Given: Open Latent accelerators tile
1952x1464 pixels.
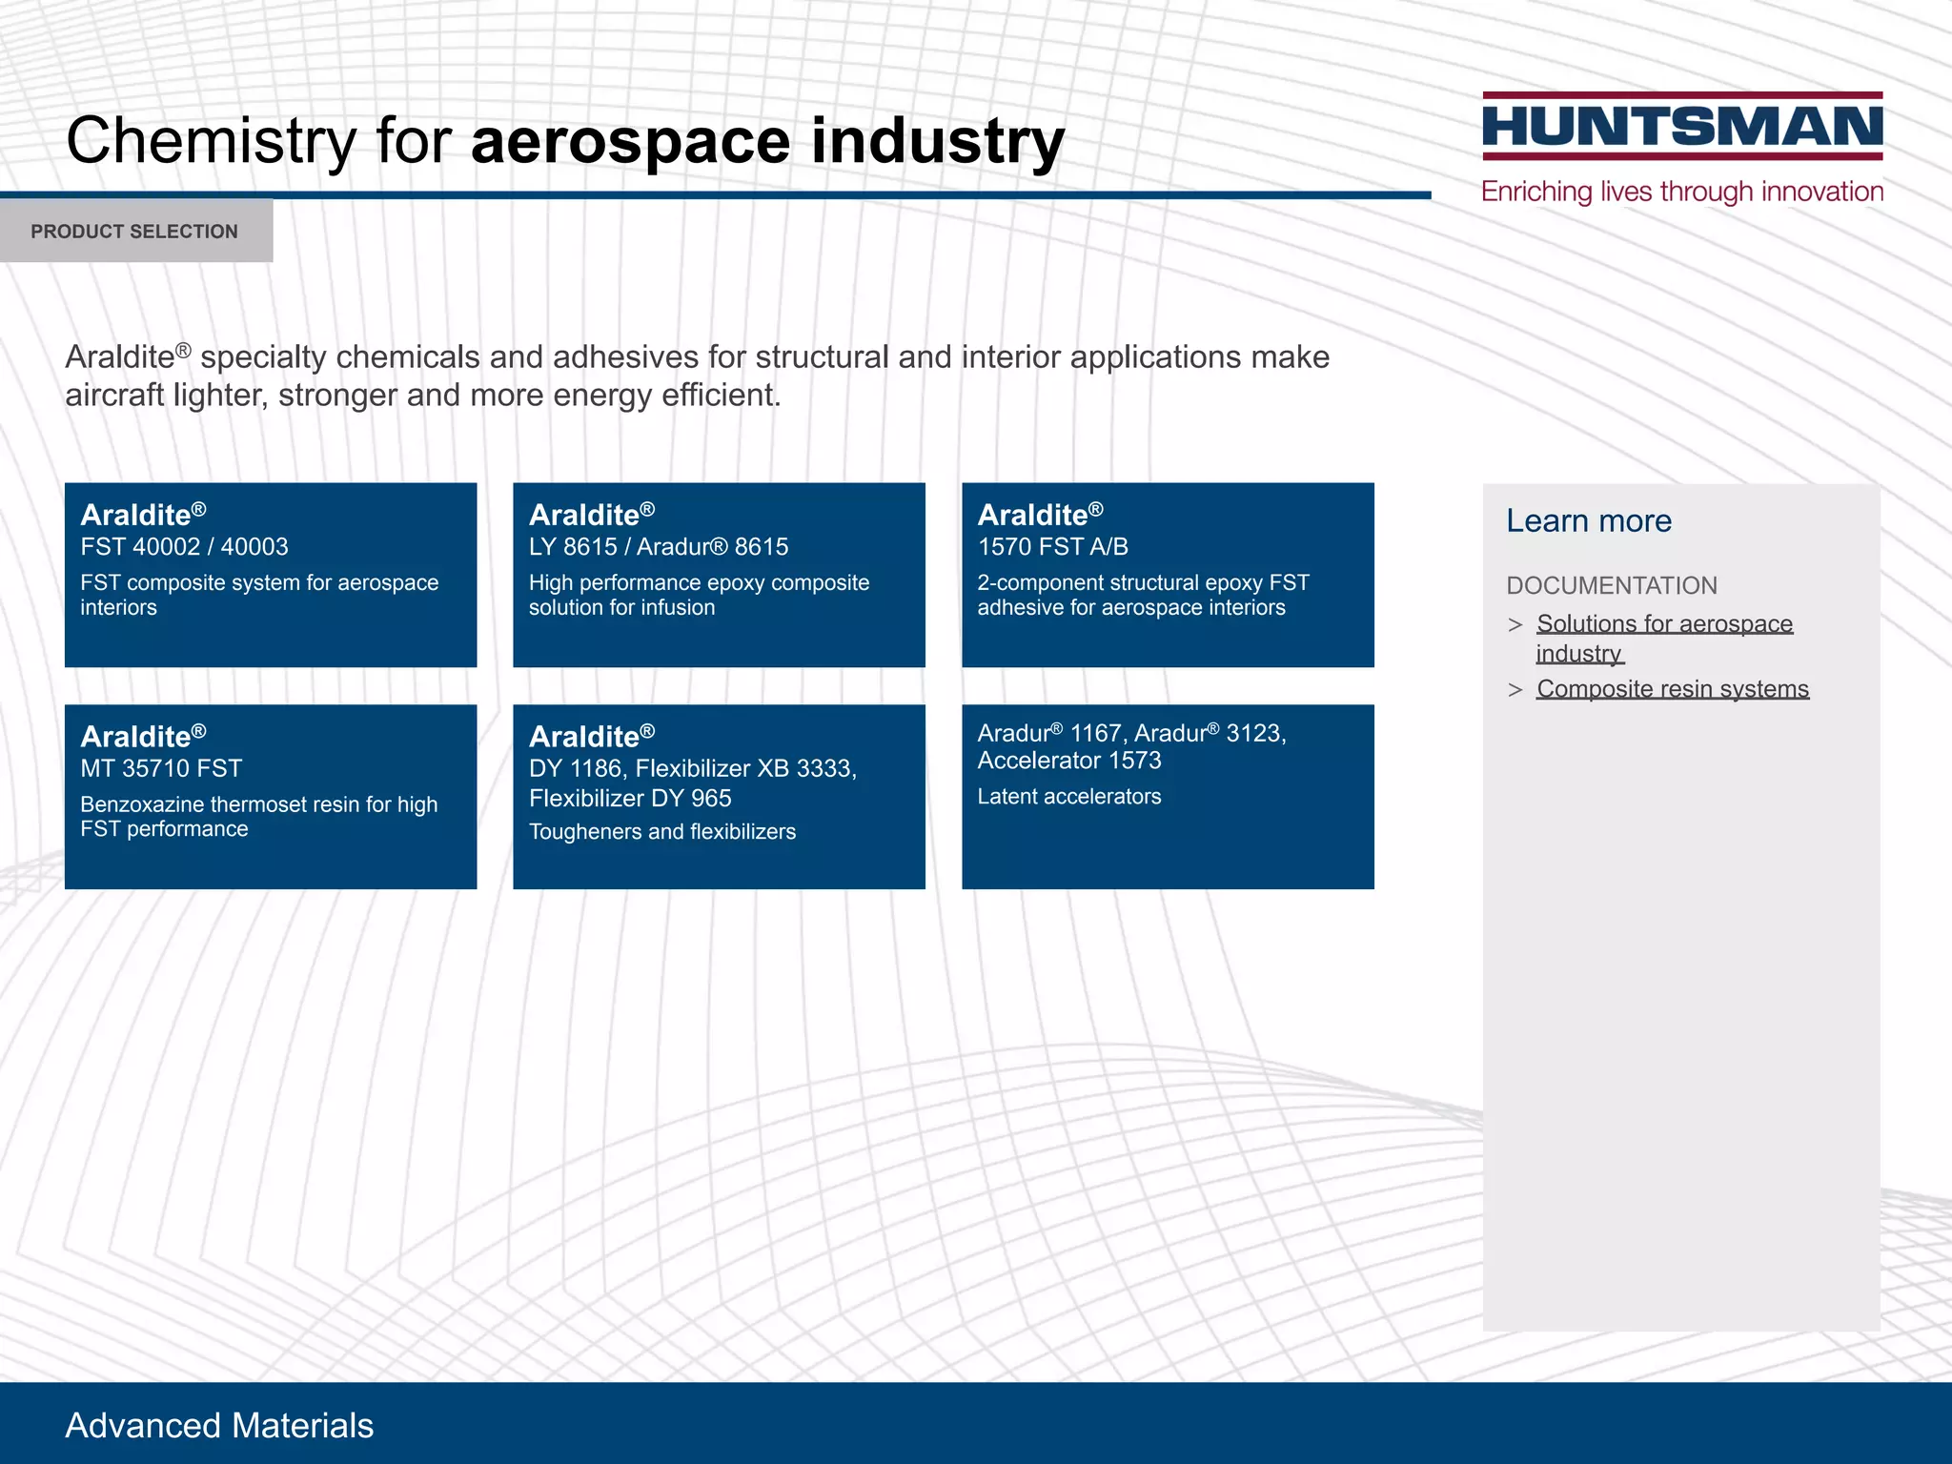Looking at the screenshot, I should click(1168, 797).
